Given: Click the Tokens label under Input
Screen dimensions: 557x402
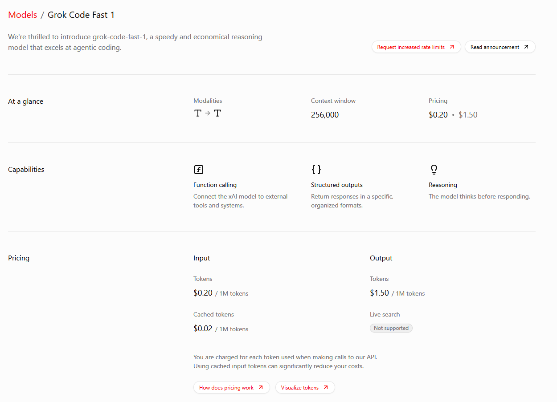Looking at the screenshot, I should coord(203,279).
